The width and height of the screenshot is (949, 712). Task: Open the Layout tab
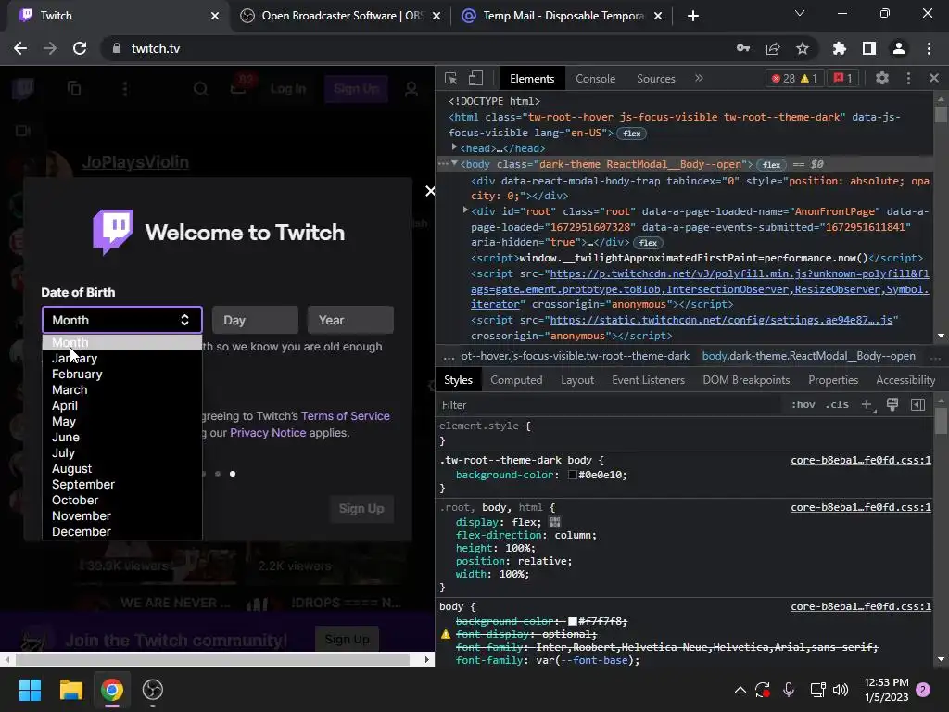click(x=576, y=380)
